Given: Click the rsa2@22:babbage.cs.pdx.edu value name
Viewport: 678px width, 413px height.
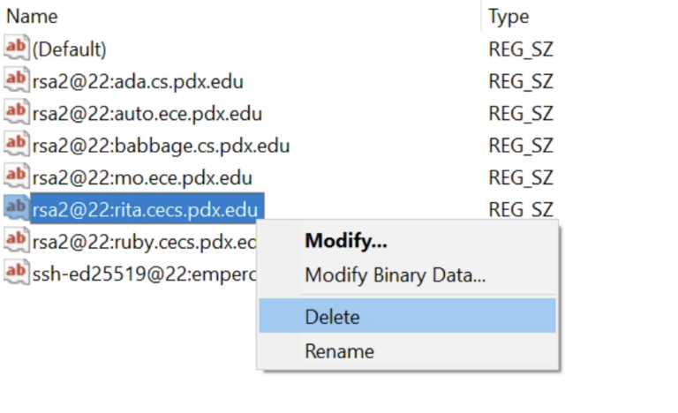Looking at the screenshot, I should (x=161, y=145).
